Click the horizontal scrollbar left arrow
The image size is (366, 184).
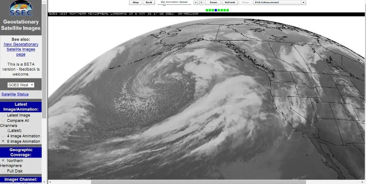click(50, 182)
